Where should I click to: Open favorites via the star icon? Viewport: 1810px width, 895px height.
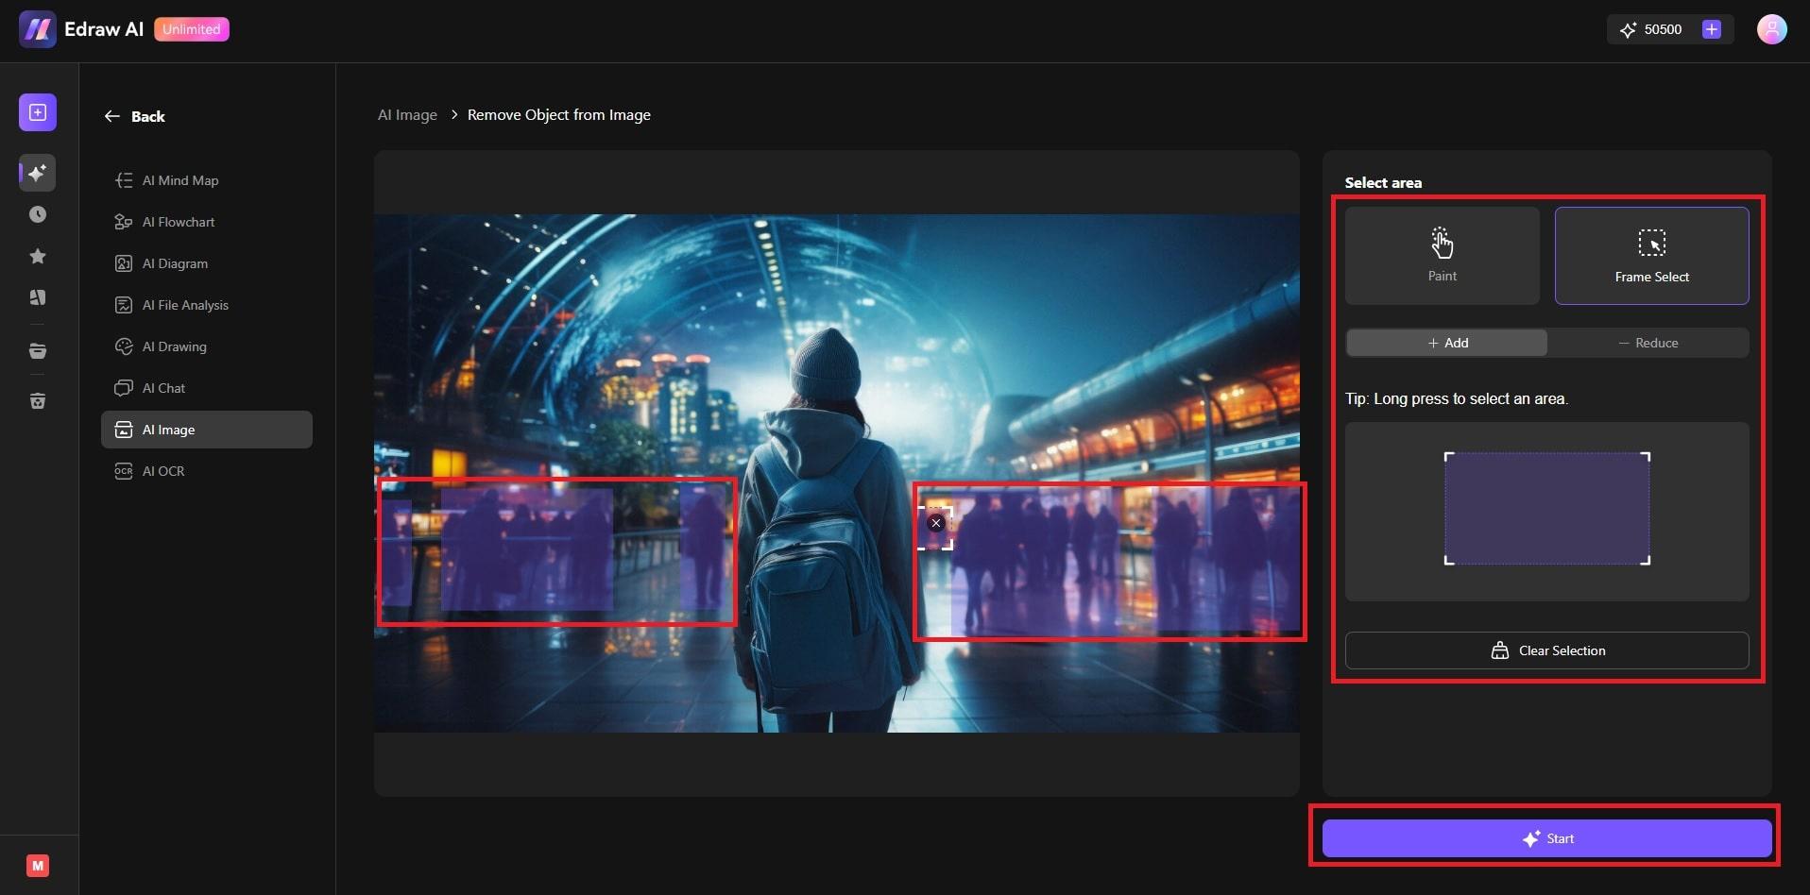pyautogui.click(x=38, y=256)
